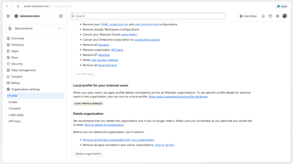The image size is (293, 164).
Task: Go back with the browser arrow
Action: (7, 6)
